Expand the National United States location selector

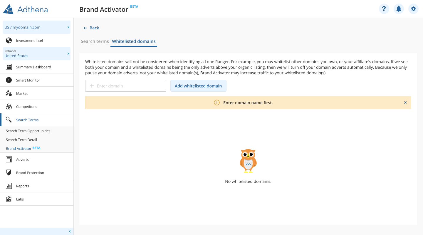click(x=37, y=53)
